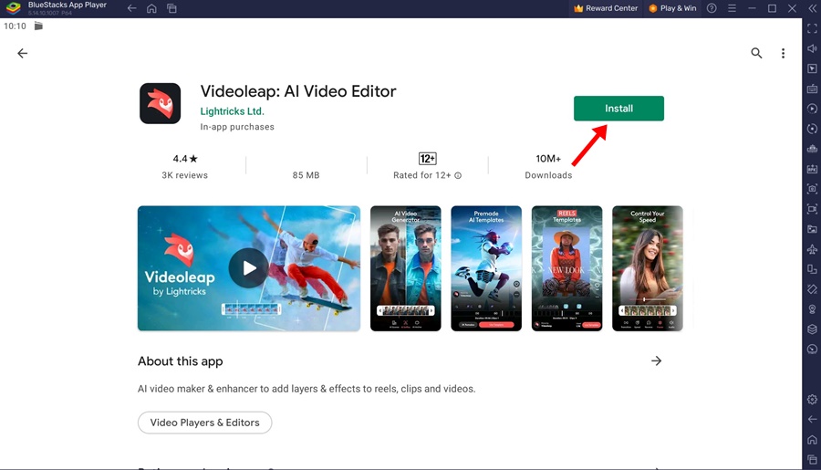821x470 pixels.
Task: Click the green Install button
Action: tap(618, 109)
